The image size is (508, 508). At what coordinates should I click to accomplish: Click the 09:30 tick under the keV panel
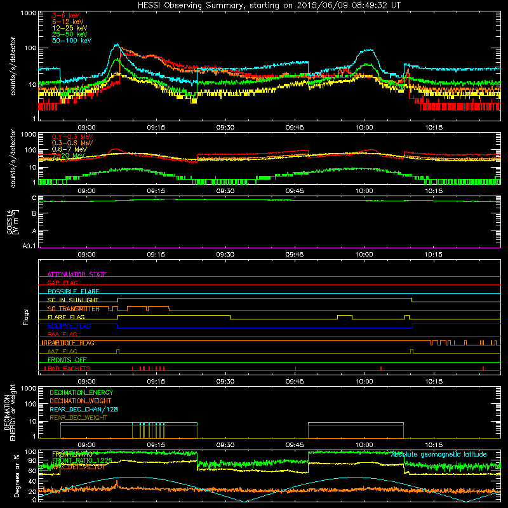pyautogui.click(x=225, y=128)
